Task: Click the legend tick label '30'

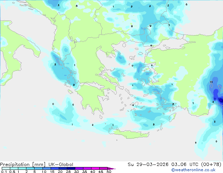Action: click(76, 172)
